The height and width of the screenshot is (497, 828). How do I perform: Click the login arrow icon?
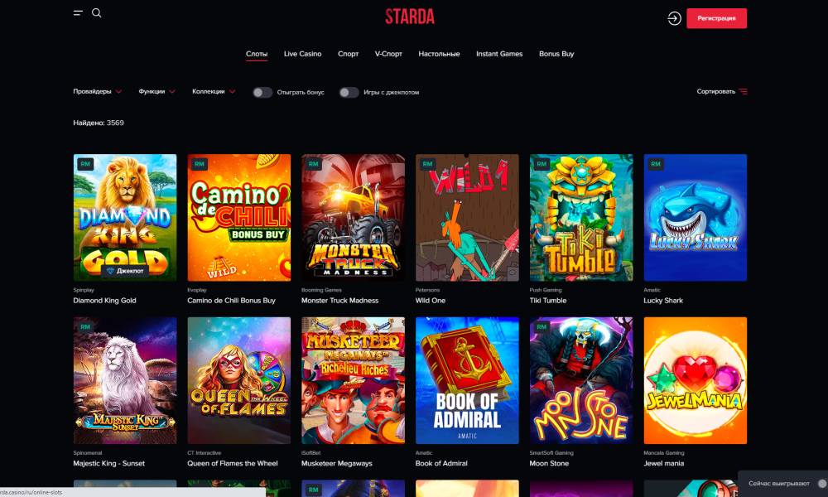coord(674,18)
